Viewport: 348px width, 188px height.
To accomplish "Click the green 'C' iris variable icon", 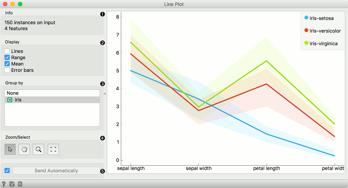I will tap(10, 100).
